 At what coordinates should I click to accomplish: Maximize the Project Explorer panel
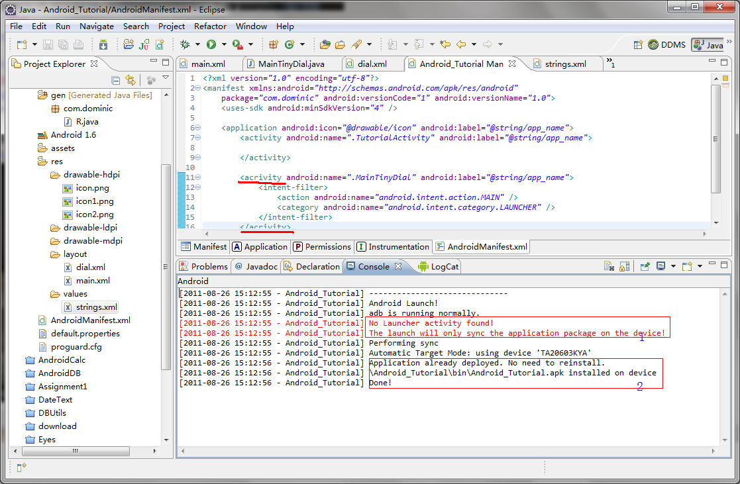(165, 62)
